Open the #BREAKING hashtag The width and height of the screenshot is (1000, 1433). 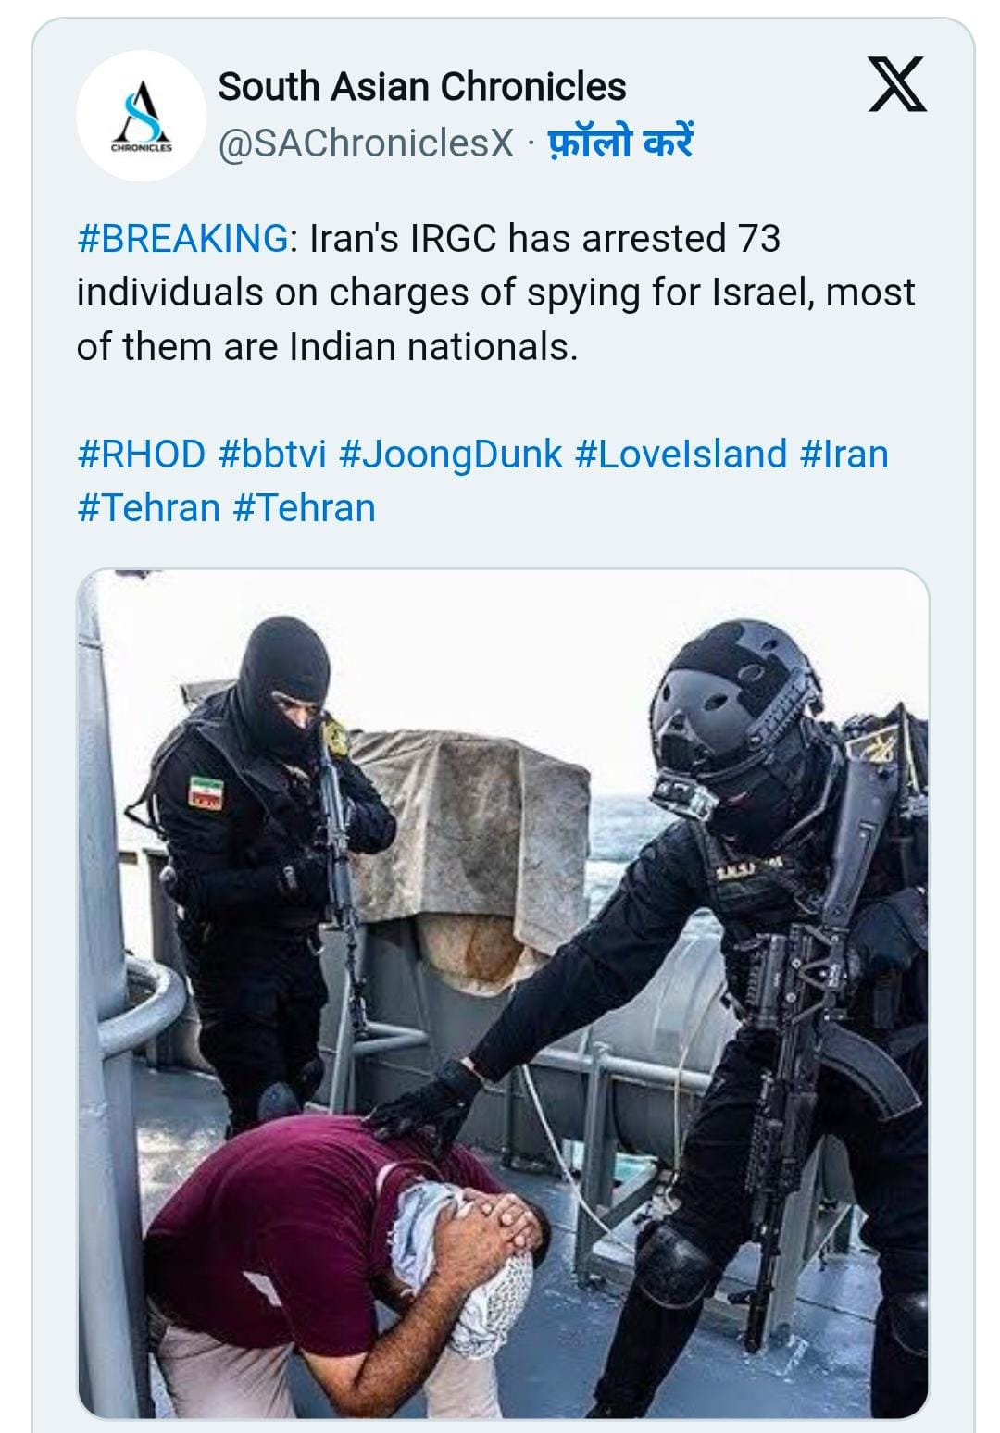point(181,239)
